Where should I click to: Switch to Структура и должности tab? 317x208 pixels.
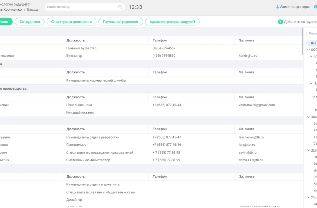point(71,22)
